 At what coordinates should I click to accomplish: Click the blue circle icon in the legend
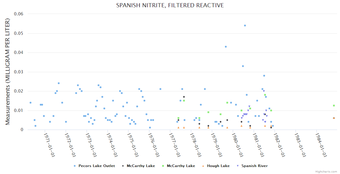click(75, 166)
